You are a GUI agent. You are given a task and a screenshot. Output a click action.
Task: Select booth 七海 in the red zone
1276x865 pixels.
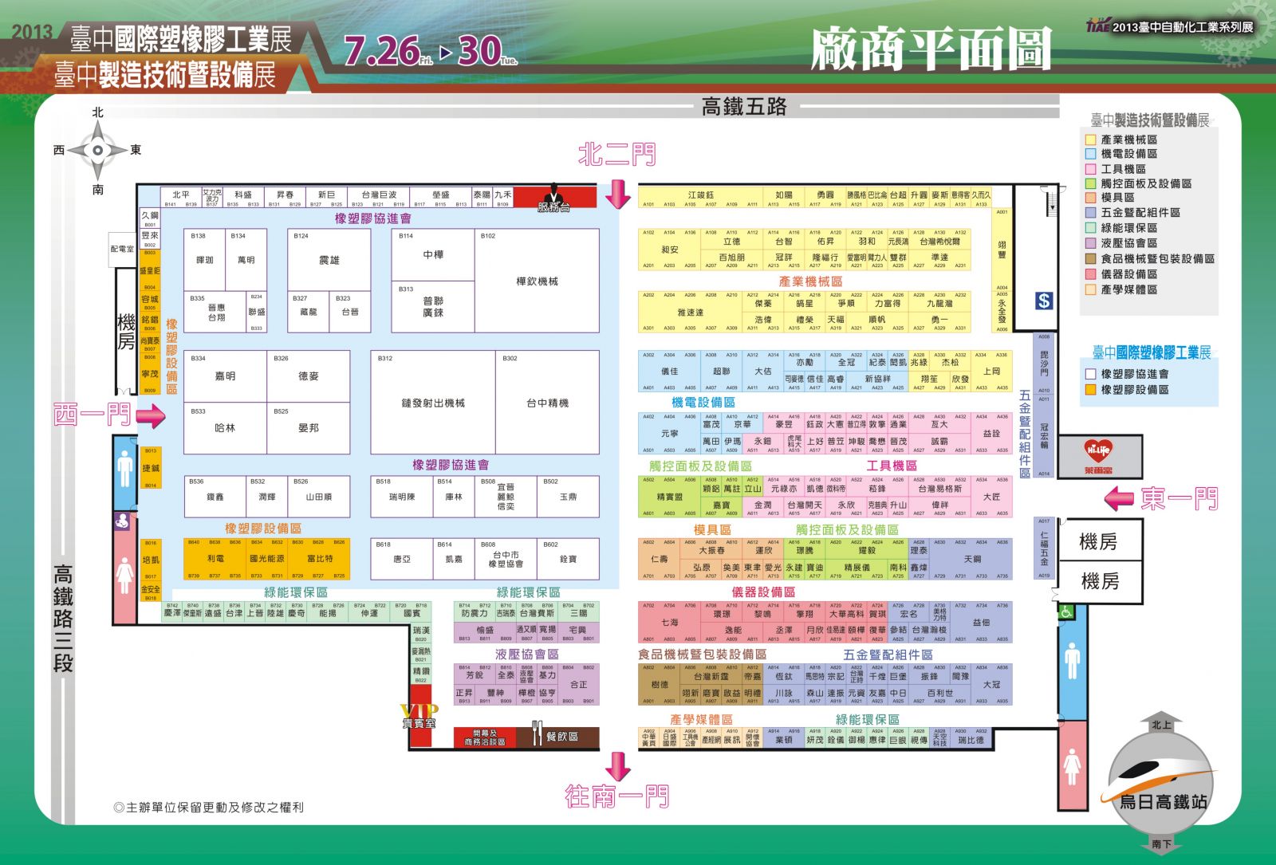(x=670, y=622)
